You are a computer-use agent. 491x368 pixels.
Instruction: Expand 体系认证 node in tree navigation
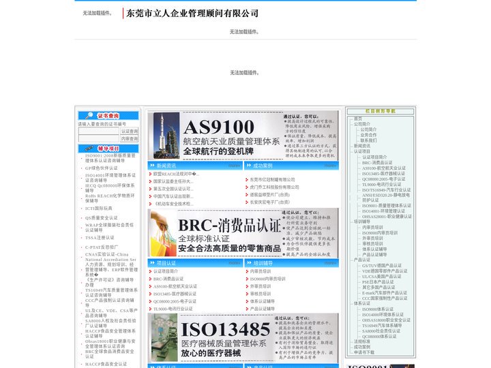362,303
